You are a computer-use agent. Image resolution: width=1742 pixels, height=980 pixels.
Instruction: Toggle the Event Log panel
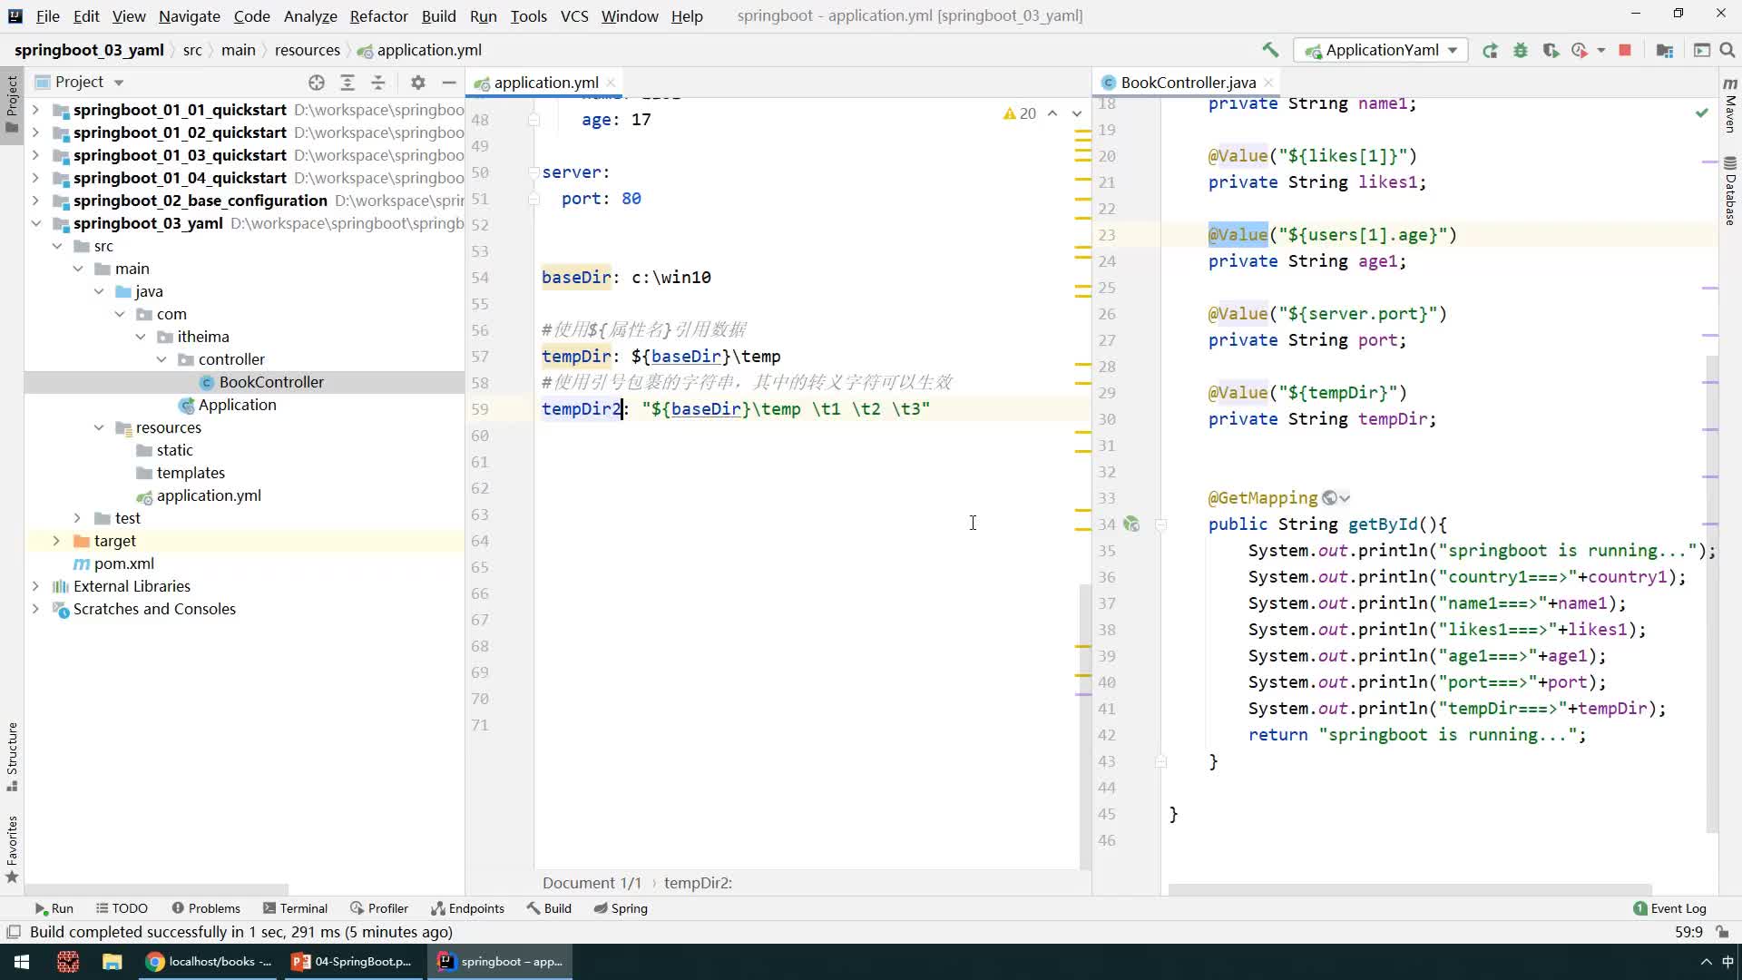tap(1671, 908)
